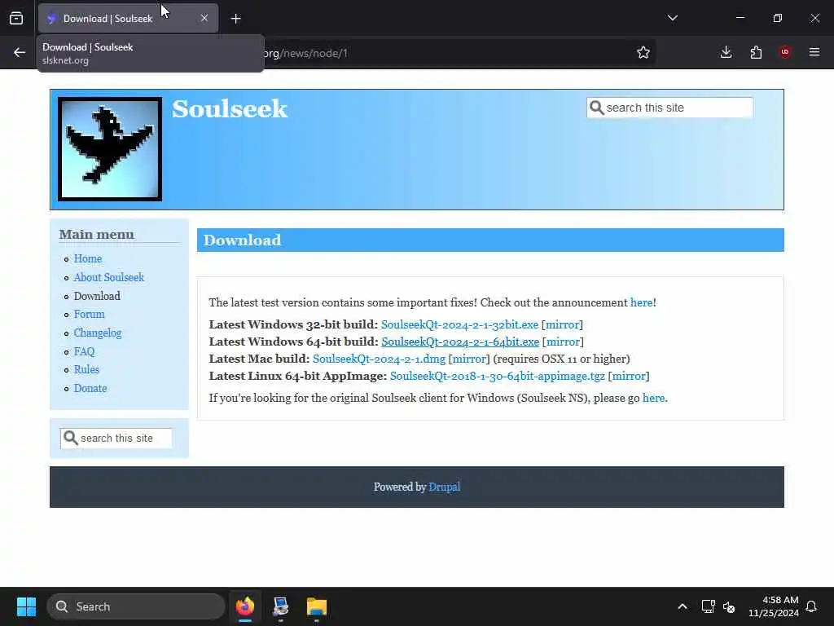Click the taskbar Search box
Viewport: 834px width, 626px height.
point(136,606)
